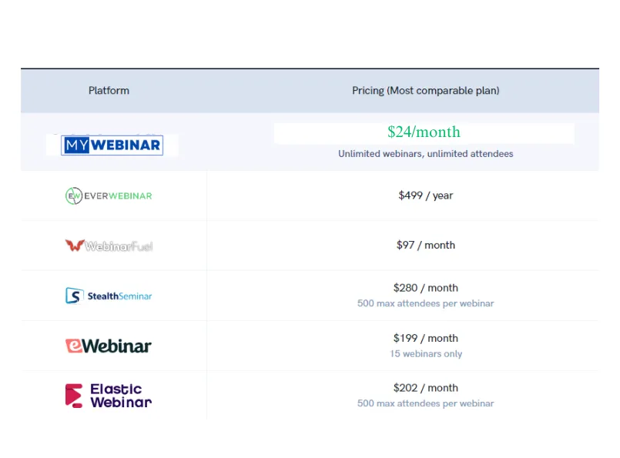Click the $97 / month price
Screen dimensions: 620x458
[426, 245]
